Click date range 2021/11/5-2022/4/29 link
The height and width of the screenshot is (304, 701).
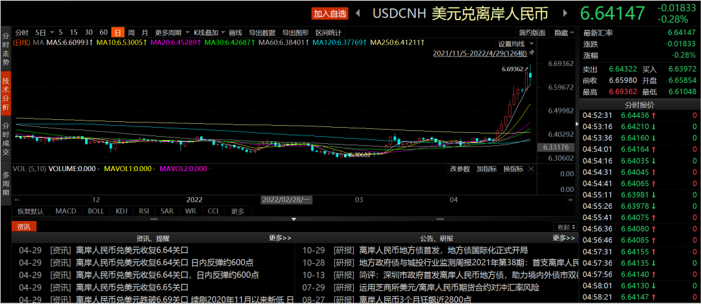click(480, 53)
